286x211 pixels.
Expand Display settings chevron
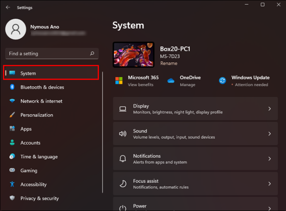pos(269,109)
